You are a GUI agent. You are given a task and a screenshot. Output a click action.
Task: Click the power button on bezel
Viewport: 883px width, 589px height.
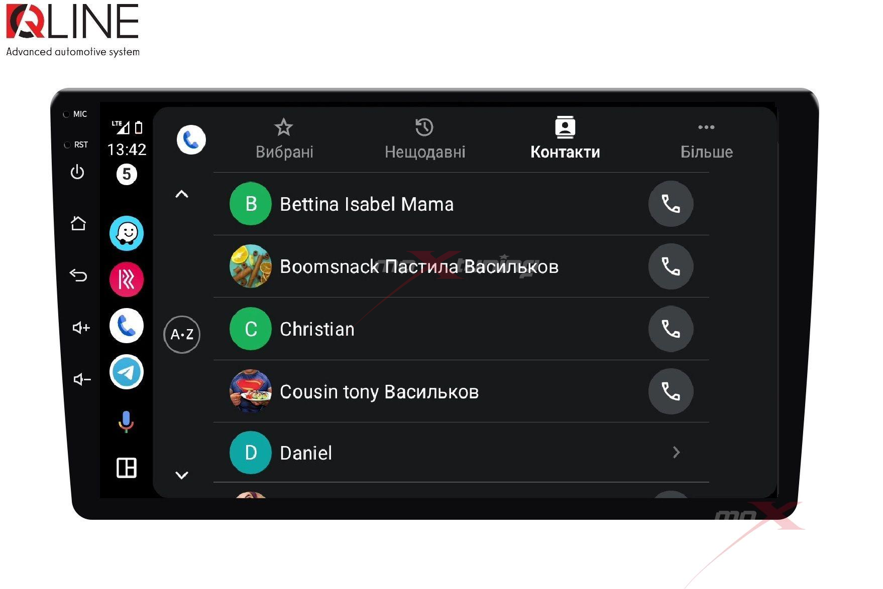coord(77,172)
